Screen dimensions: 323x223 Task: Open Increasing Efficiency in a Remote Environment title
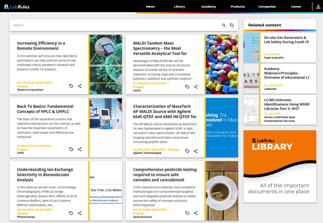41,46
